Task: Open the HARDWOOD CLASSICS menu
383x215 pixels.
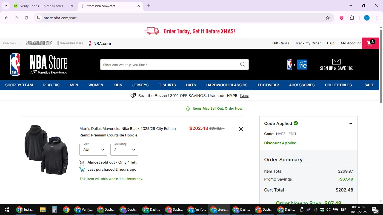Action: click(x=227, y=85)
